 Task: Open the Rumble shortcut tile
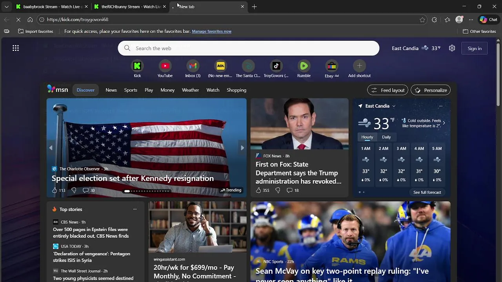tap(304, 69)
